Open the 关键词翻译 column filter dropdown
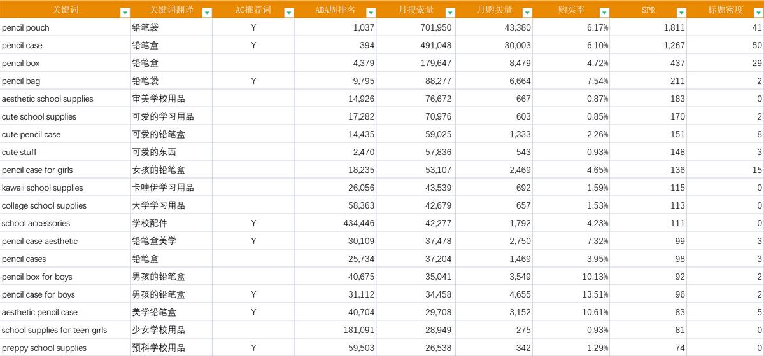The width and height of the screenshot is (764, 356). (x=206, y=12)
